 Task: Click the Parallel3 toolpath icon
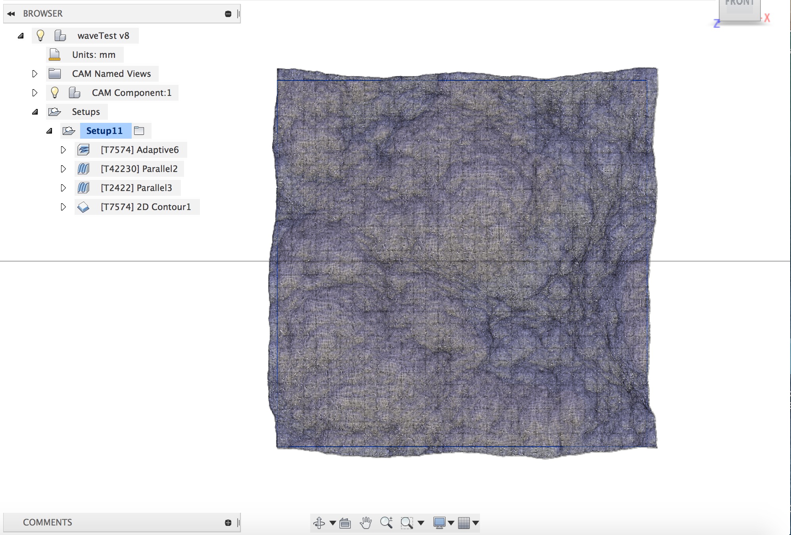(x=84, y=187)
